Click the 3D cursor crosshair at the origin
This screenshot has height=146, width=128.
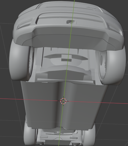(63, 101)
